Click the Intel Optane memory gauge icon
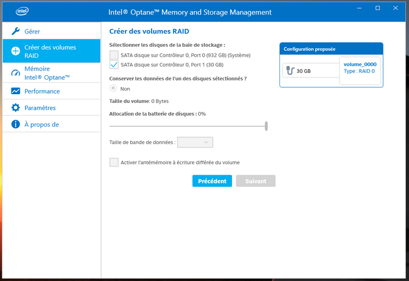The height and width of the screenshot is (281, 409). coord(16,73)
